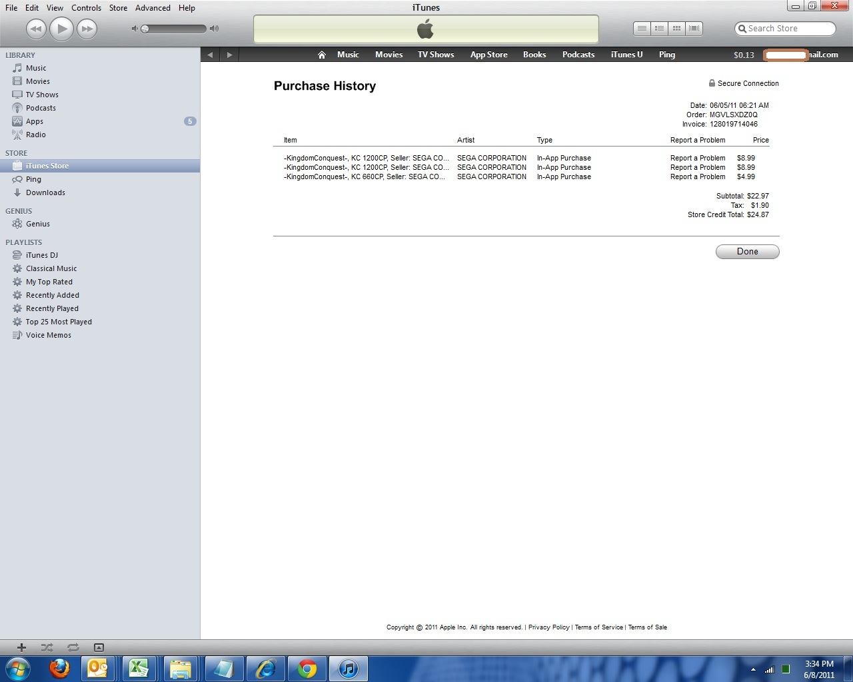The height and width of the screenshot is (682, 853).
Task: Open the Edit menu
Action: point(32,8)
